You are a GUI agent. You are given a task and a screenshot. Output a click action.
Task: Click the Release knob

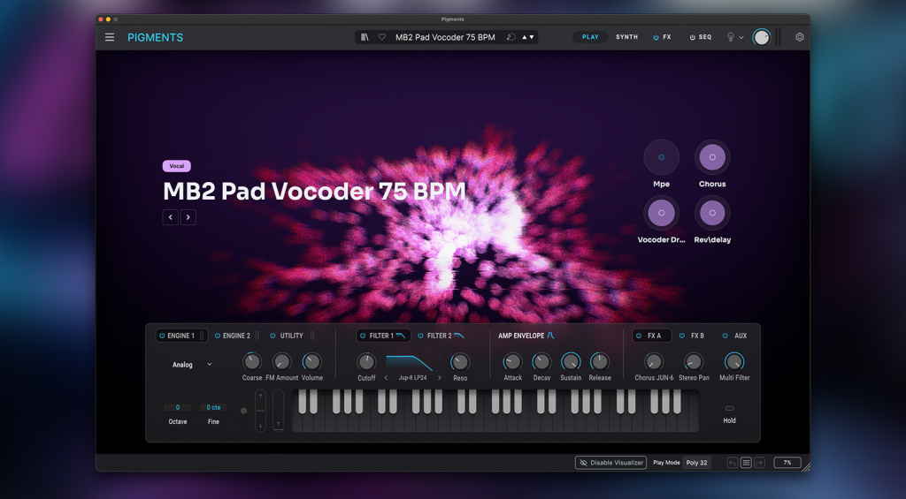tap(600, 362)
